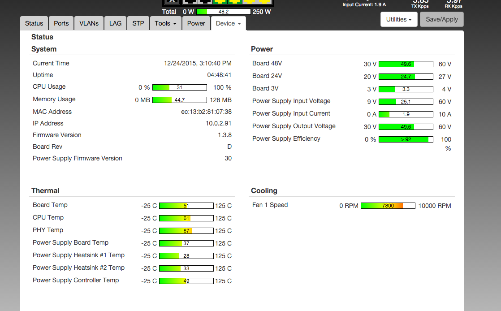Viewport: 501px width, 311px height.
Task: Click the Firmware Version label
Action: pos(57,135)
